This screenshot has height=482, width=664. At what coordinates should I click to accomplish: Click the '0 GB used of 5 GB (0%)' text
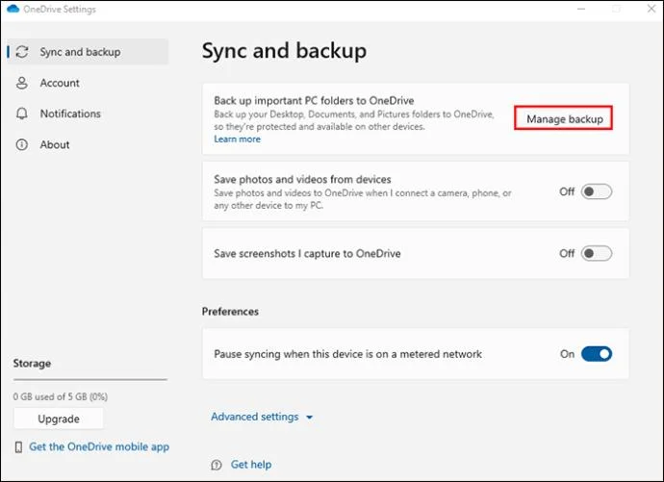(60, 396)
